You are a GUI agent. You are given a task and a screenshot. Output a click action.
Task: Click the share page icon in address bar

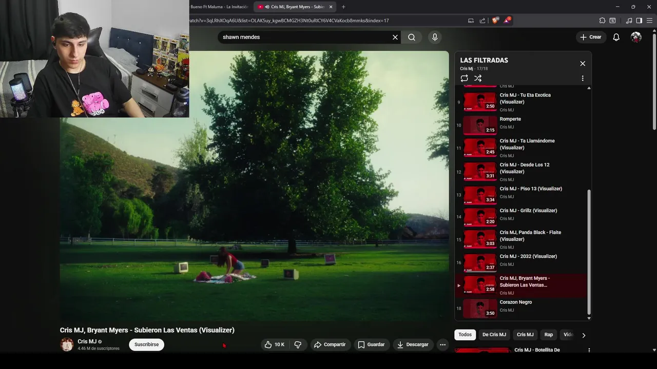482,20
